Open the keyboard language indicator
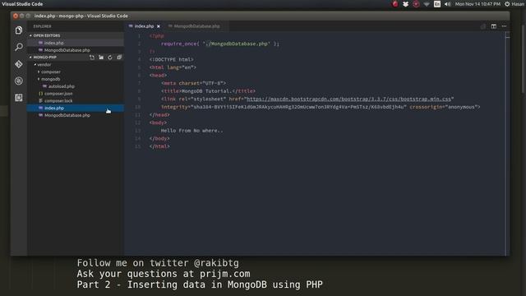 tap(437, 4)
